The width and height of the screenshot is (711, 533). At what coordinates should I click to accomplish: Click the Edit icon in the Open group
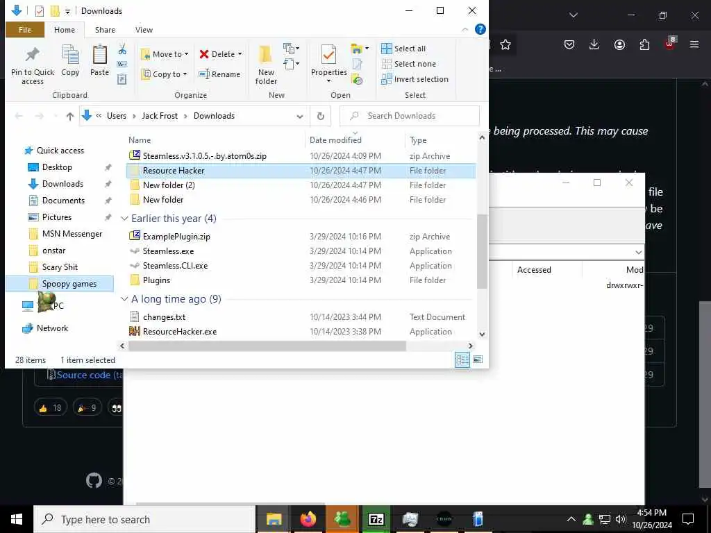358,65
